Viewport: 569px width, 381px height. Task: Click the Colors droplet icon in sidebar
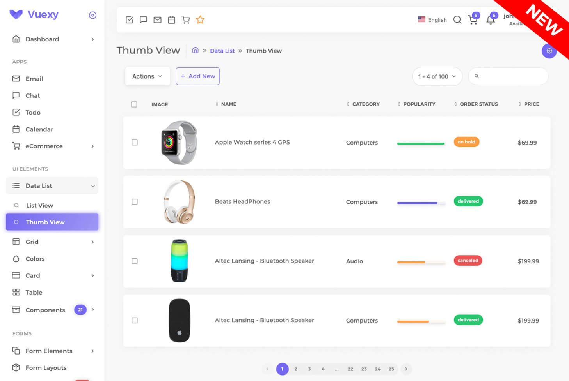coord(16,259)
